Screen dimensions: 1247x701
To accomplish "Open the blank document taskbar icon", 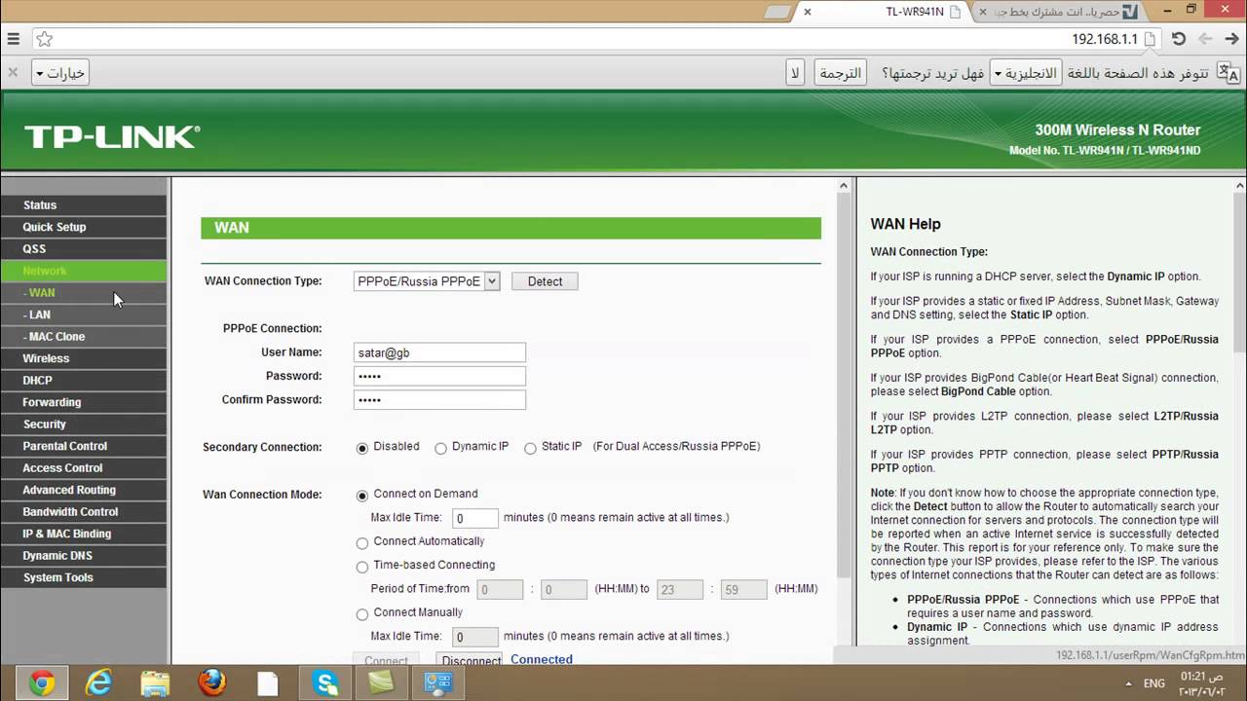I will point(268,683).
